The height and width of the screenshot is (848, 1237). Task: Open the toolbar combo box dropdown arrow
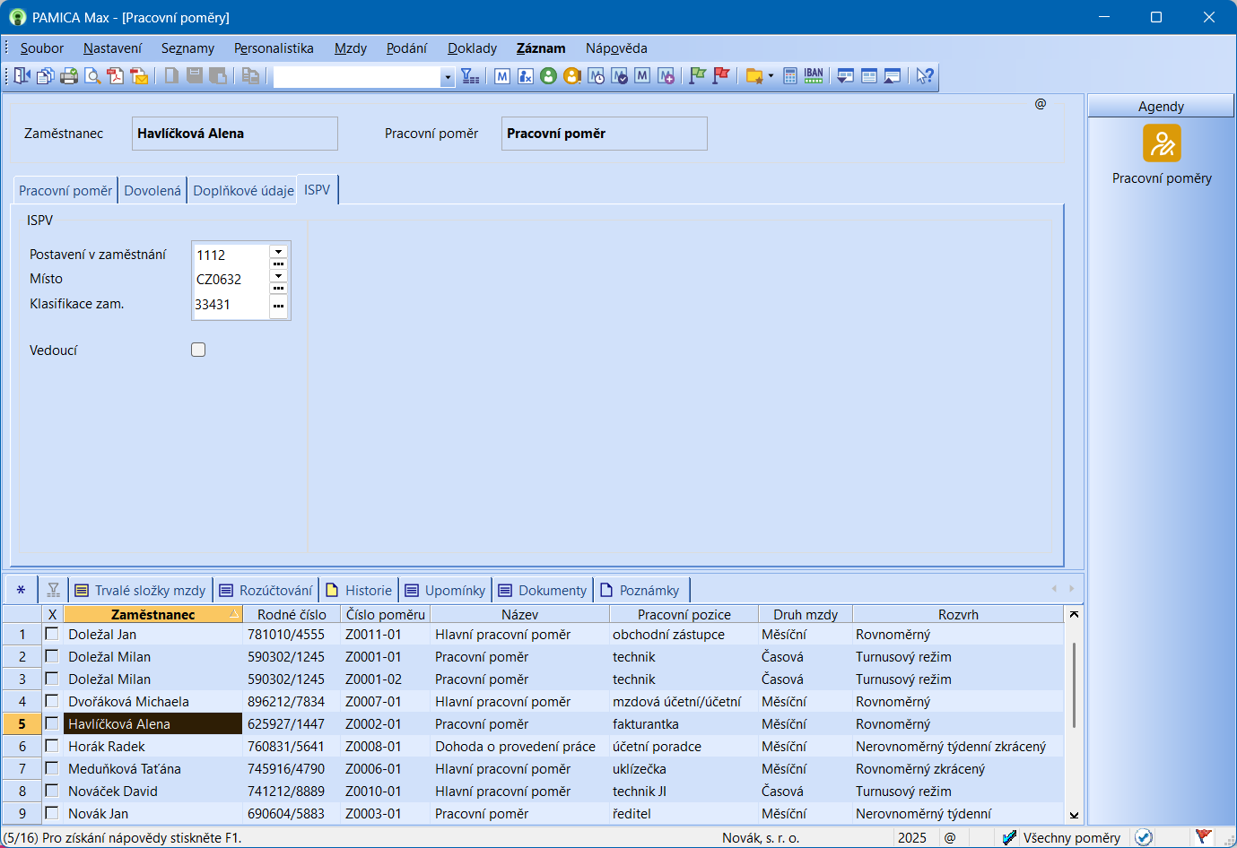[448, 77]
